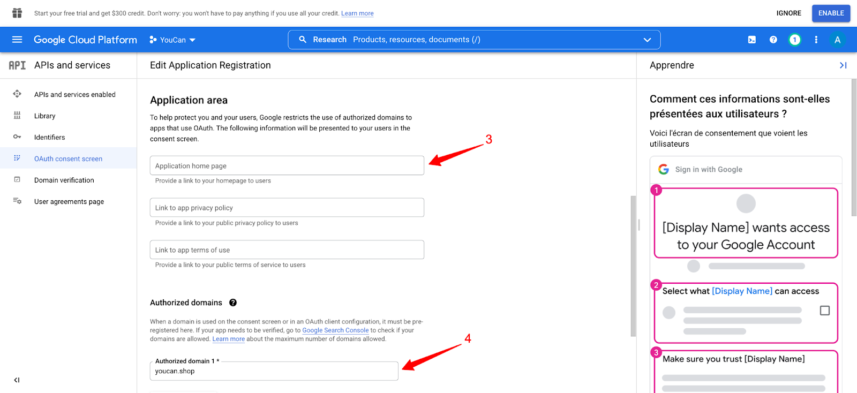Screen dimensions: 857x393
Task: Toggle the checkbox in consent preview
Action: coord(825,311)
